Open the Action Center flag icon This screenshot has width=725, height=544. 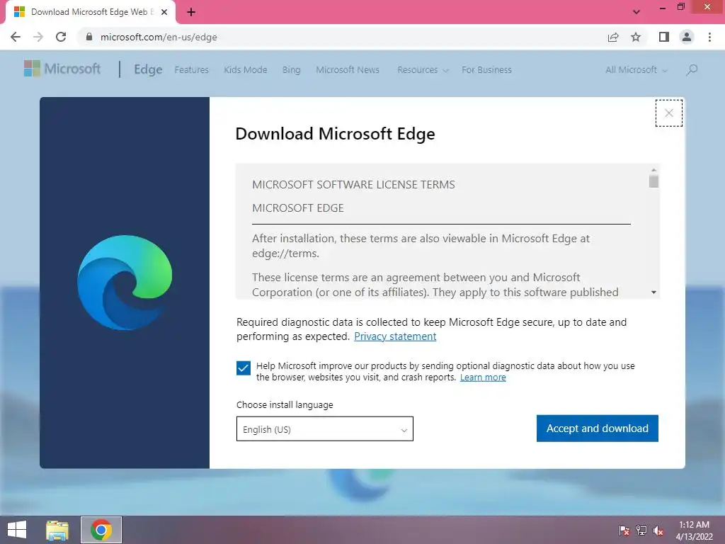[624, 531]
